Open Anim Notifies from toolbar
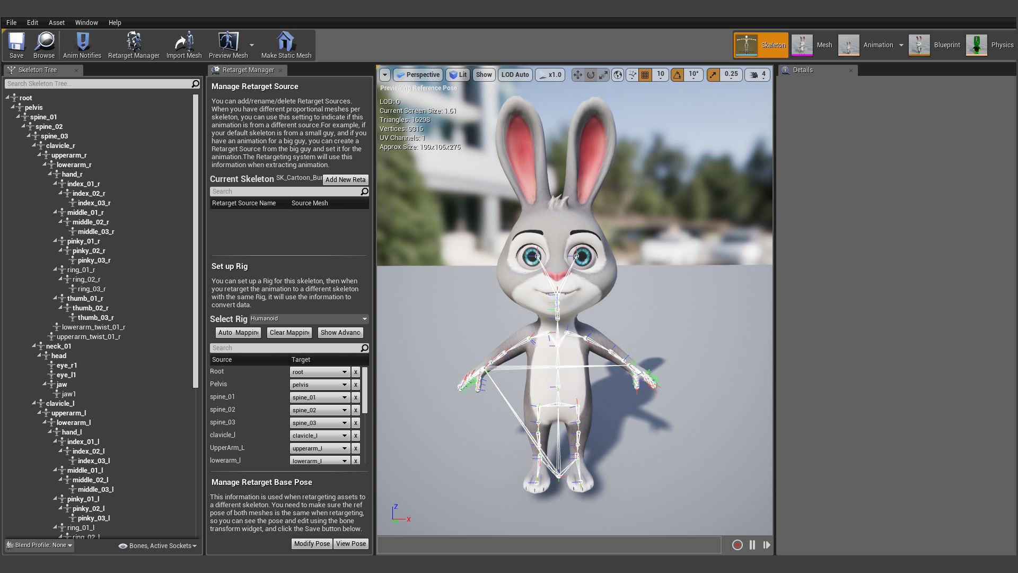The width and height of the screenshot is (1018, 573). (x=82, y=45)
